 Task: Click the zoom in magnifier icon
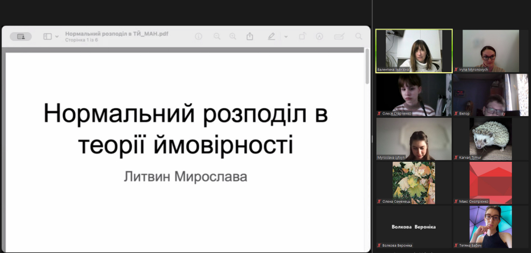click(x=233, y=37)
